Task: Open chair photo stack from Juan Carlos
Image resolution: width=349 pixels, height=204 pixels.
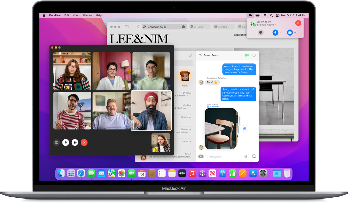Action: coord(221,129)
